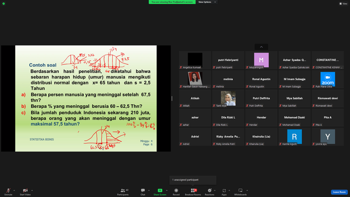Click 'Contoh soal' heading on shared slide
Image resolution: width=350 pixels, height=197 pixels.
(43, 65)
